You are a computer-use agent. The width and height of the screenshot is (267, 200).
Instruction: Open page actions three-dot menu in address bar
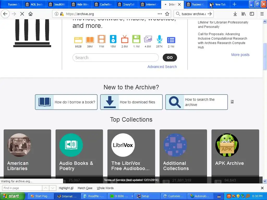(160, 14)
